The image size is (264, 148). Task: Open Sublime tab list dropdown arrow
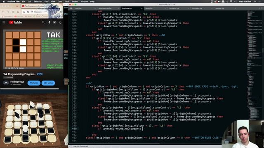click(262, 8)
